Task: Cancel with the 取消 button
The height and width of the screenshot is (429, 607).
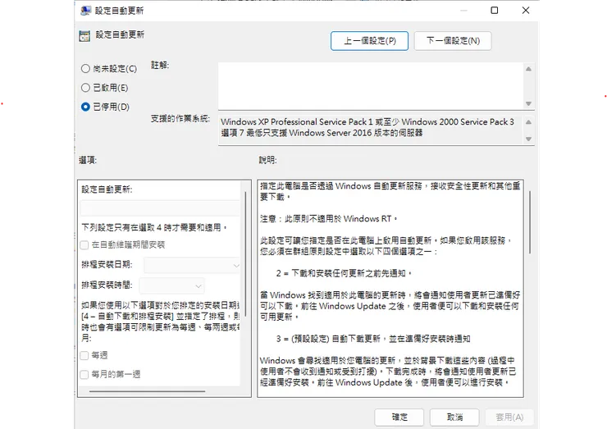Action: (x=454, y=418)
